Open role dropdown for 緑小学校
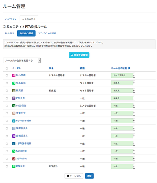The height and width of the screenshot is (183, 157). point(123,75)
